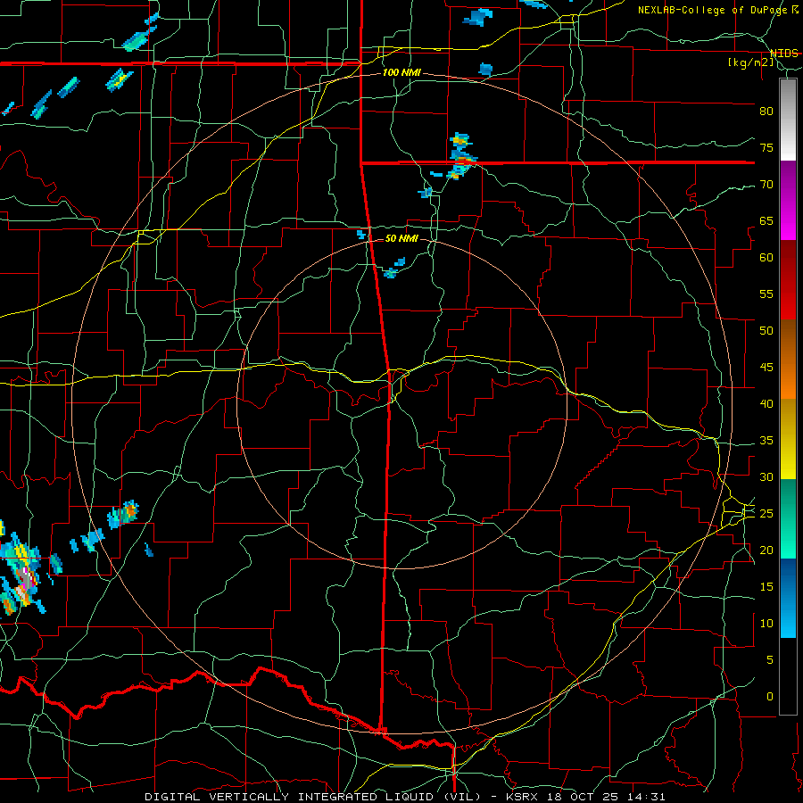Click the 80 value on the VIL scale

tap(766, 112)
